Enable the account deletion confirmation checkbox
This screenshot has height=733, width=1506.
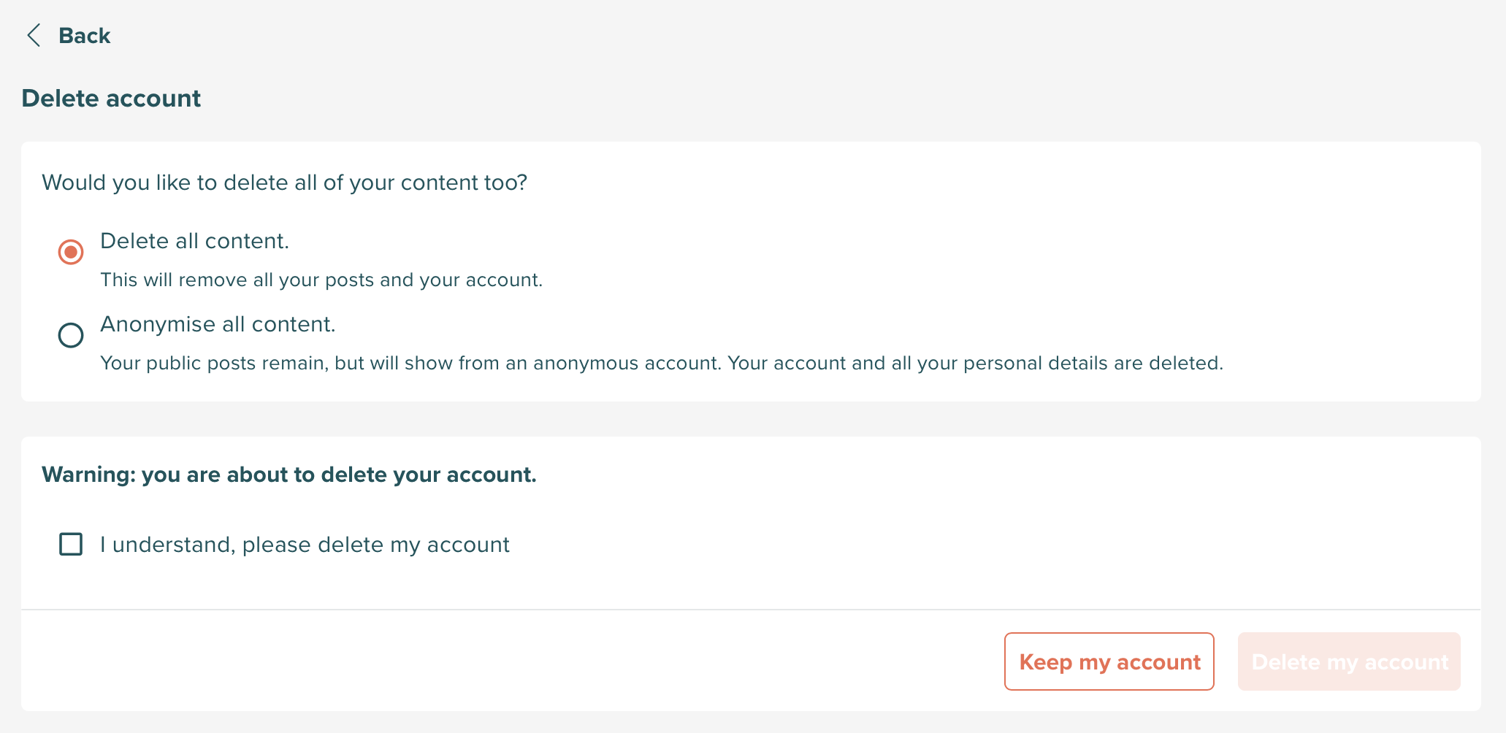point(70,544)
